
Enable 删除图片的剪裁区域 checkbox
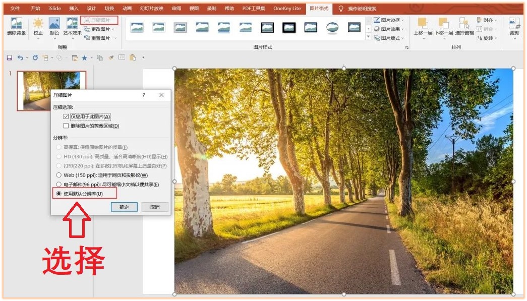pos(66,126)
